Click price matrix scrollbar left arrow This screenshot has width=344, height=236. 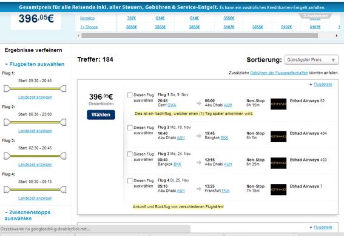[78, 36]
